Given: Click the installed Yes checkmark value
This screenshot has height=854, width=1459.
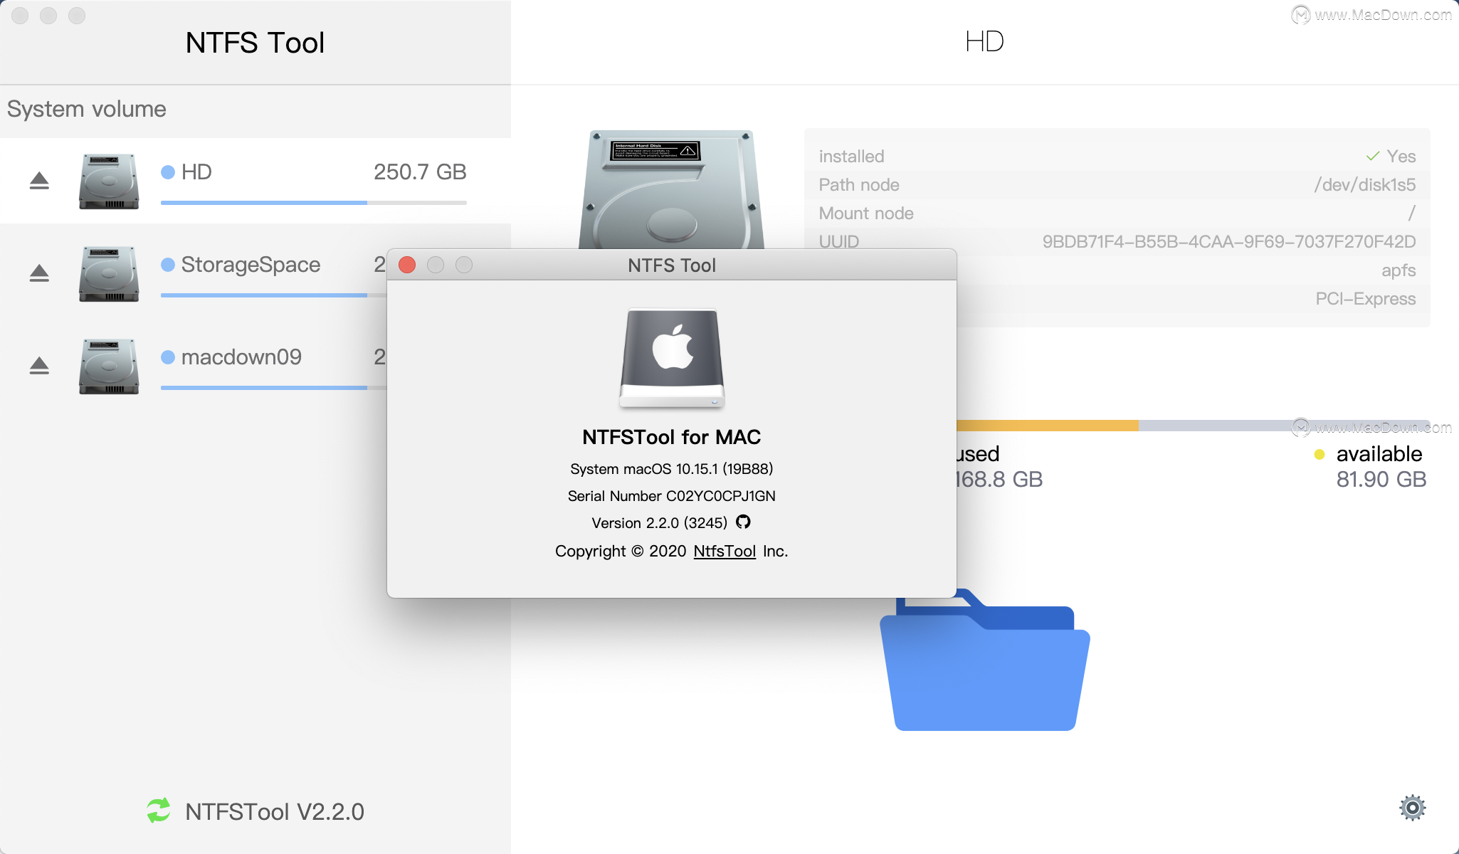Looking at the screenshot, I should pyautogui.click(x=1391, y=157).
